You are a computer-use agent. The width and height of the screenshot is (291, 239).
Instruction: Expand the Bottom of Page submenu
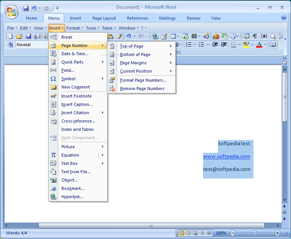(142, 54)
